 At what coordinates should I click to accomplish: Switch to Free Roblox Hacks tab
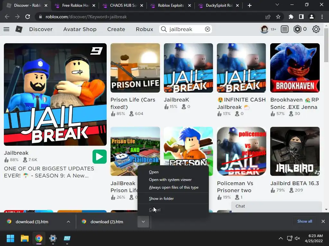(72, 5)
